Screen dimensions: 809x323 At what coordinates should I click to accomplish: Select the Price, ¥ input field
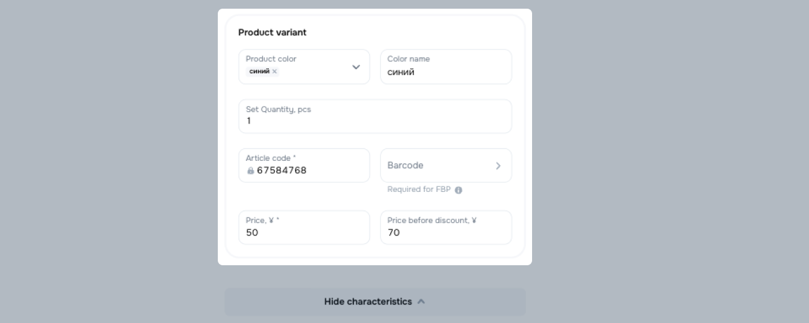(304, 232)
